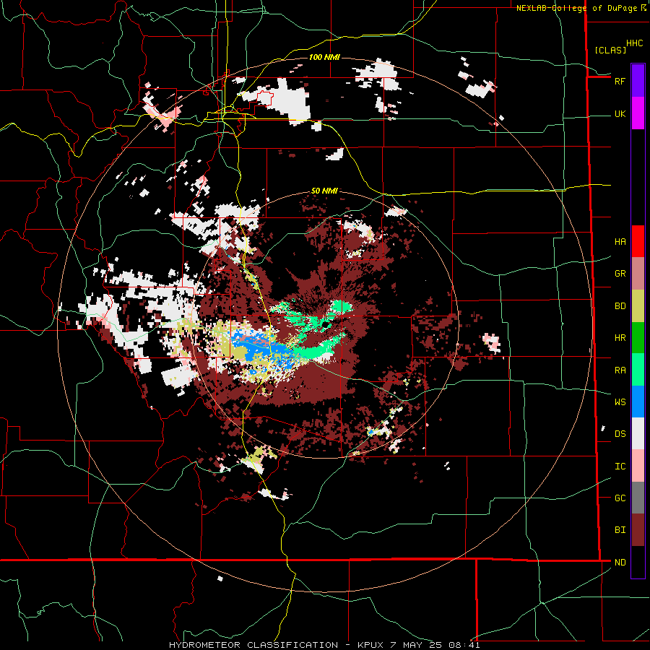Click the HHC product code label
The width and height of the screenshot is (650, 650).
pyautogui.click(x=635, y=43)
